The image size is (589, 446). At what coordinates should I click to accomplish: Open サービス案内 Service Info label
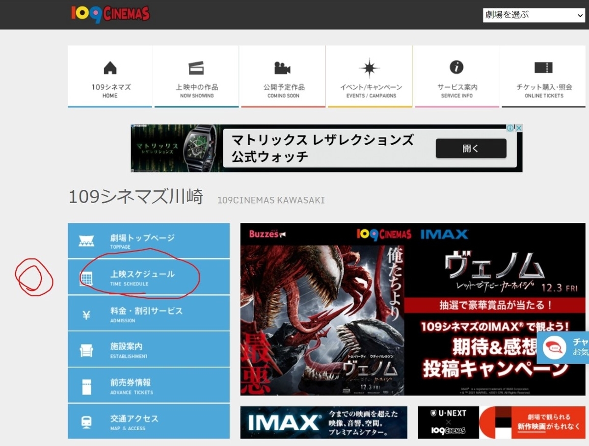click(x=457, y=91)
